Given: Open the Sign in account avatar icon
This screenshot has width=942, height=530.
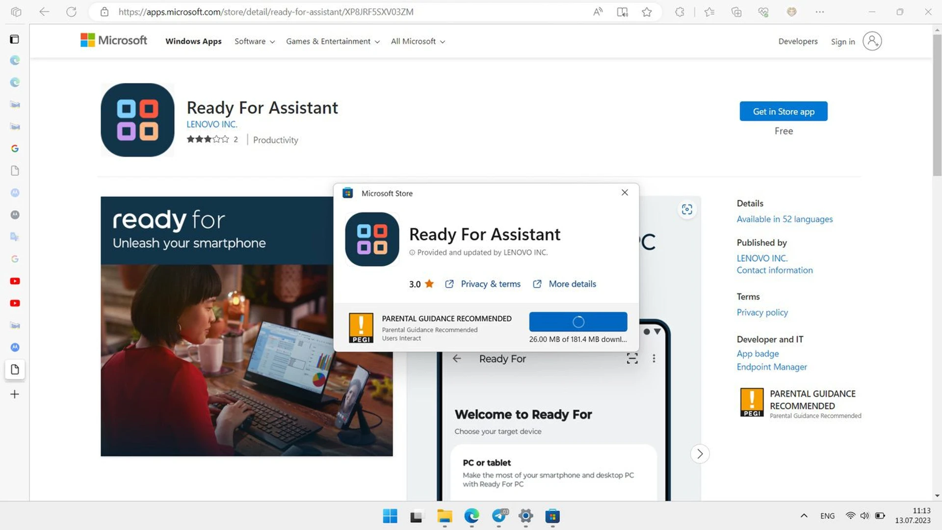Looking at the screenshot, I should (872, 41).
